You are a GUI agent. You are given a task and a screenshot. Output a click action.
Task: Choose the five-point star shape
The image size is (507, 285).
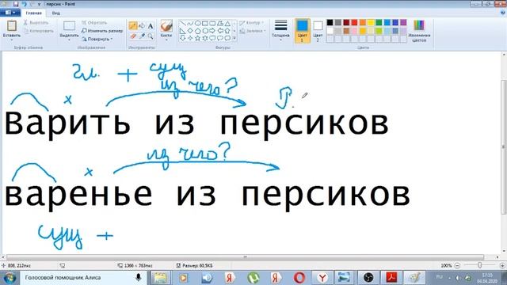197,38
